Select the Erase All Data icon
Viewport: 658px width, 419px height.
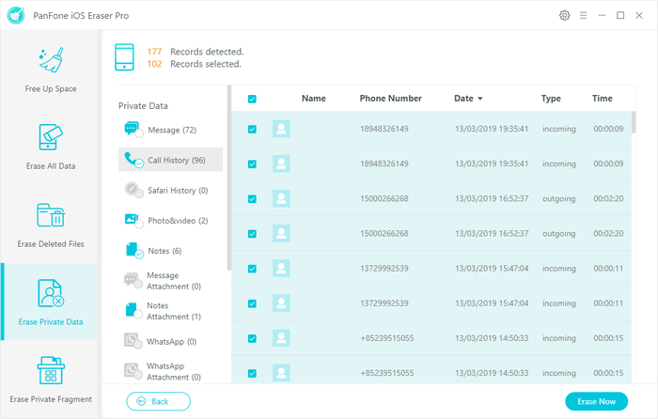coord(51,137)
